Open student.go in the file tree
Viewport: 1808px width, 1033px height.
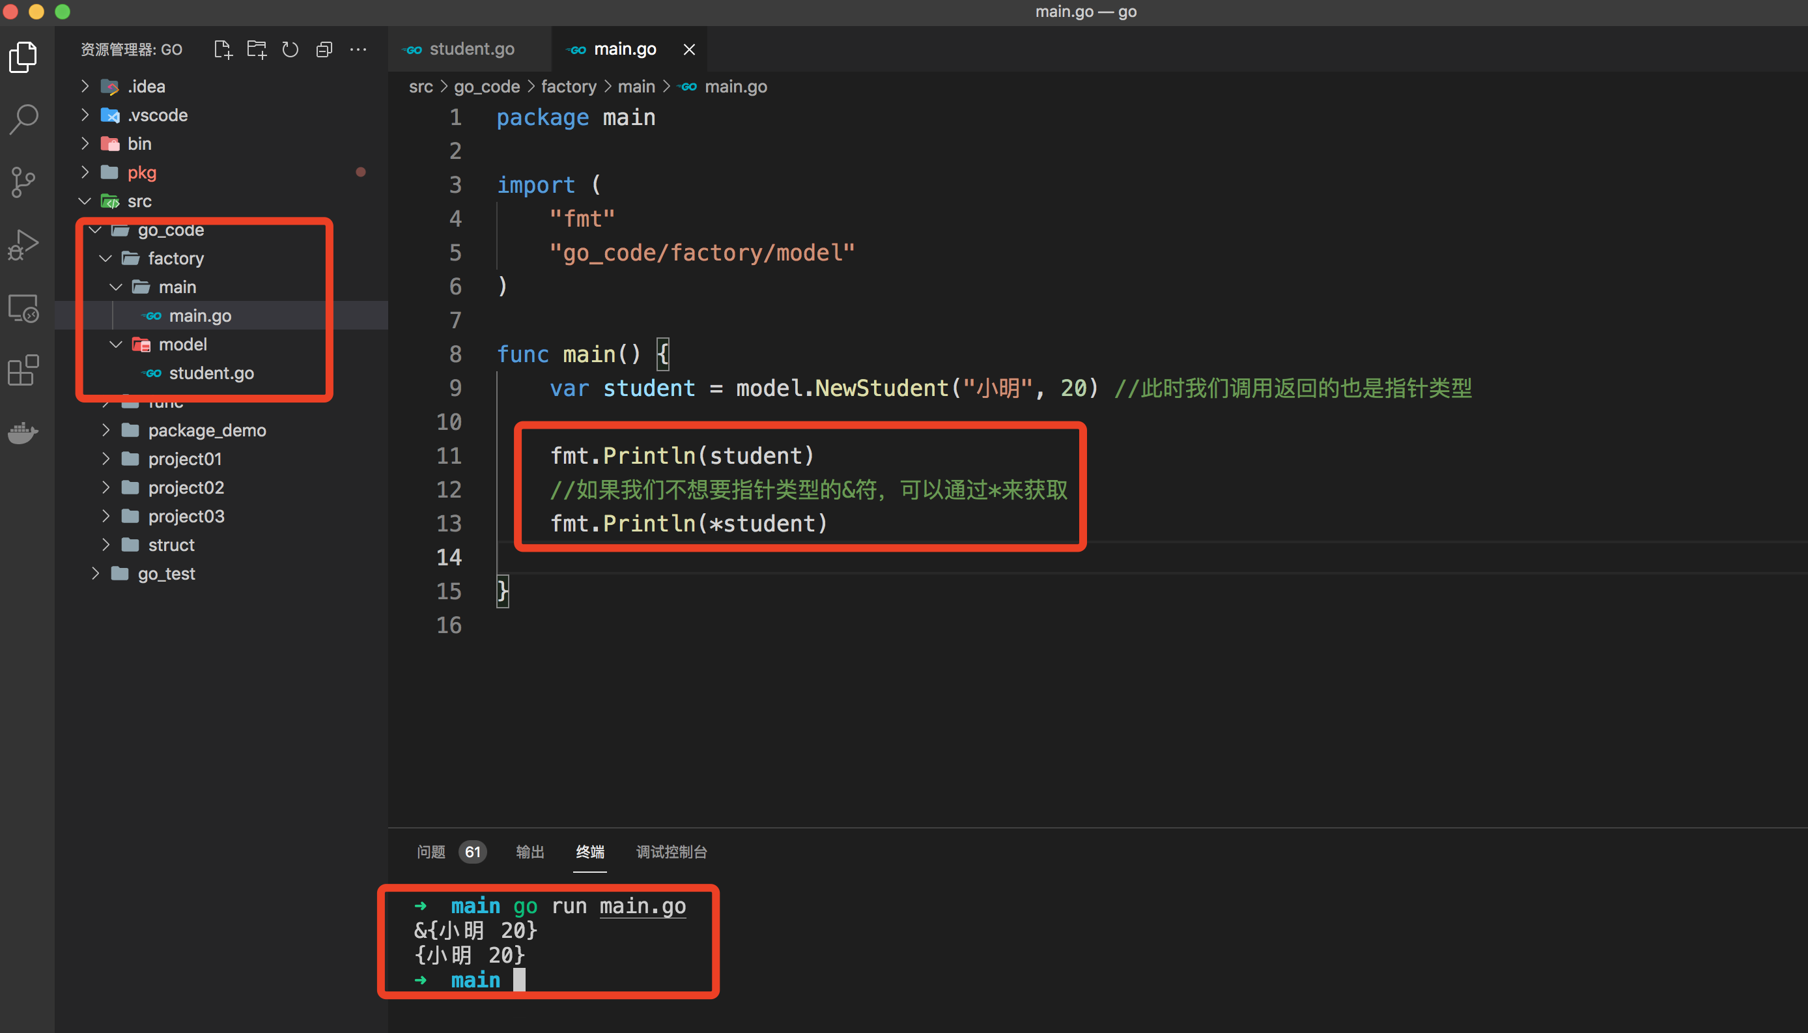point(210,373)
